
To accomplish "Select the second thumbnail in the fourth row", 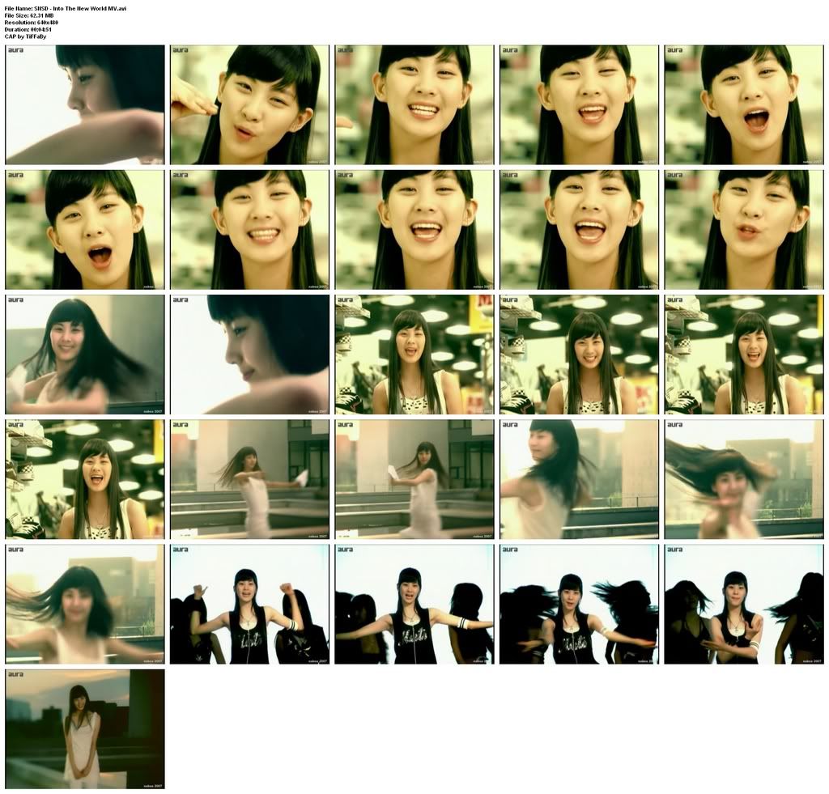I will pyautogui.click(x=249, y=479).
